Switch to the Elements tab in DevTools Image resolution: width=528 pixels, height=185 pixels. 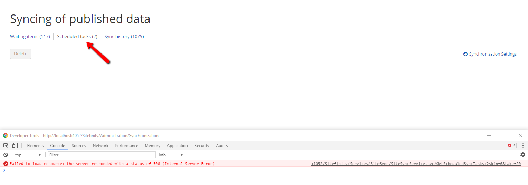coord(35,146)
